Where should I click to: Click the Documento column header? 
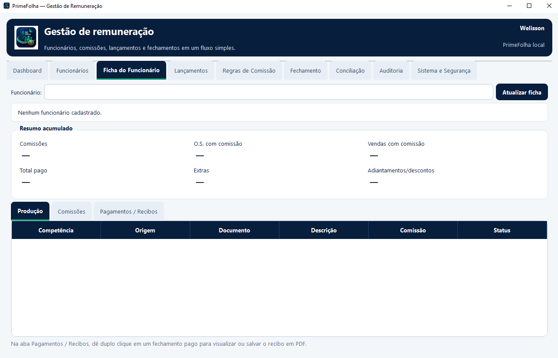(234, 230)
